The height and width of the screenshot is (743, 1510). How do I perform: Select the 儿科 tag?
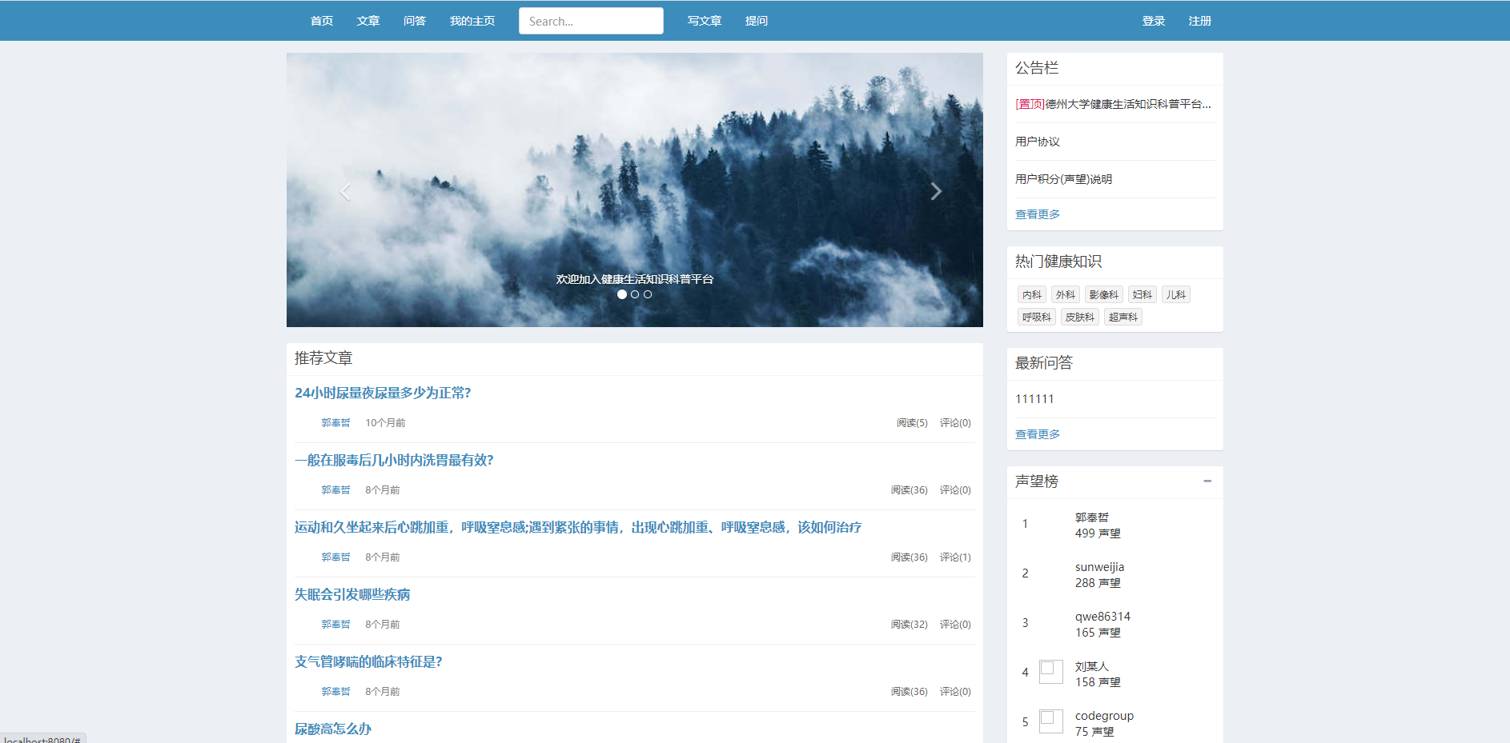point(1176,295)
